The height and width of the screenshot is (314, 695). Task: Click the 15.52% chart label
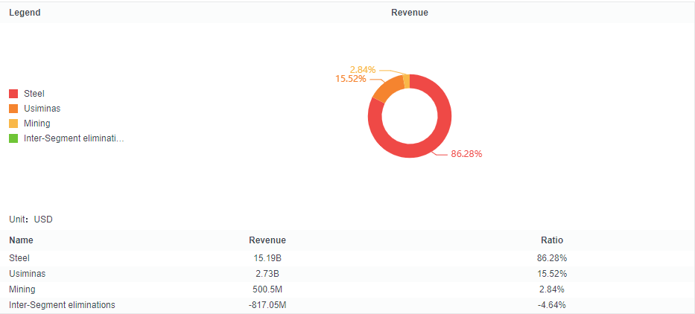(351, 79)
